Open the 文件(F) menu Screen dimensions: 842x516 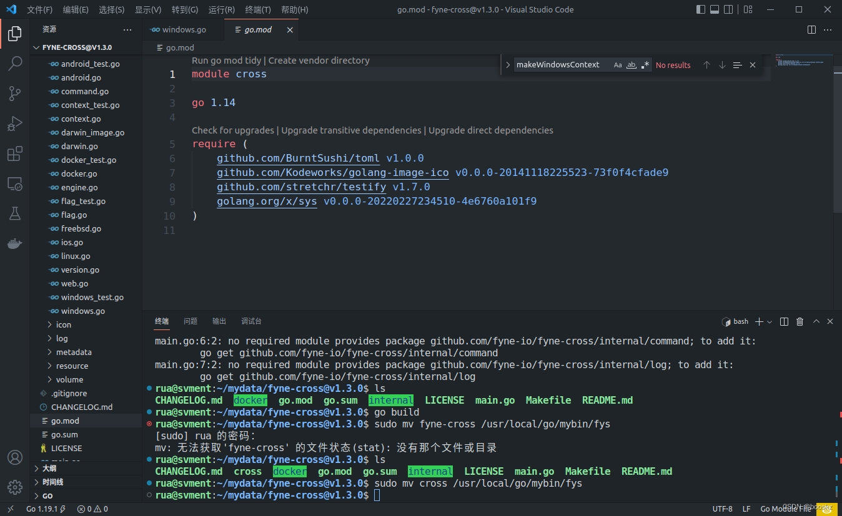[40, 9]
